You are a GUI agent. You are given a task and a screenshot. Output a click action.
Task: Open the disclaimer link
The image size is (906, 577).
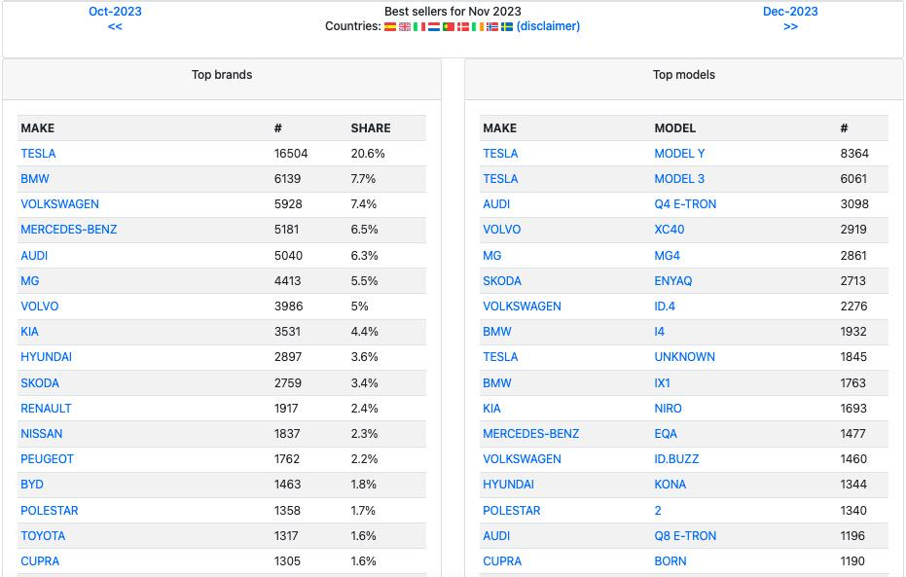548,26
